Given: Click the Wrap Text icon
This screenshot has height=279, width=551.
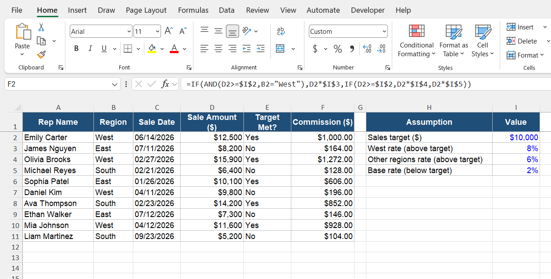Looking at the screenshot, I should (281, 31).
